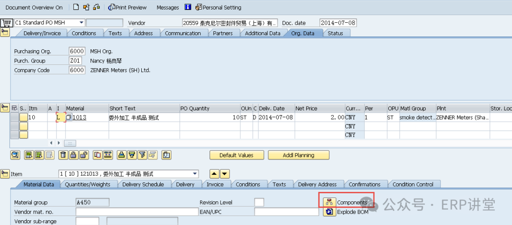Click the Components structure icon
Screen dimensions: 512x225
[x=329, y=202]
